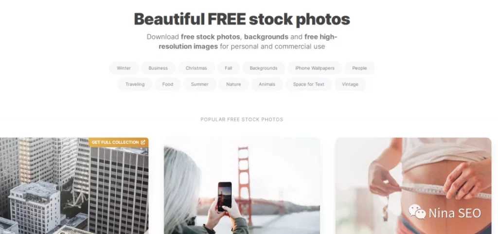Viewport: 498px width, 234px height.
Task: Click the WeChat logo beside Nina SEO
Action: (417, 212)
